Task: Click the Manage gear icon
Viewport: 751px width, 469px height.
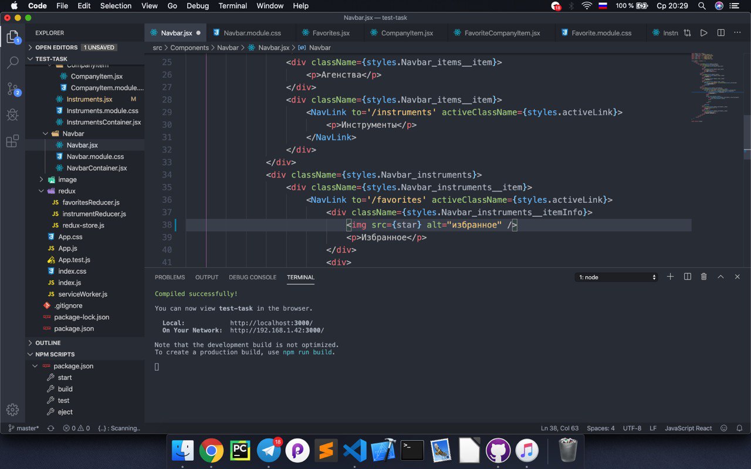Action: coord(12,410)
